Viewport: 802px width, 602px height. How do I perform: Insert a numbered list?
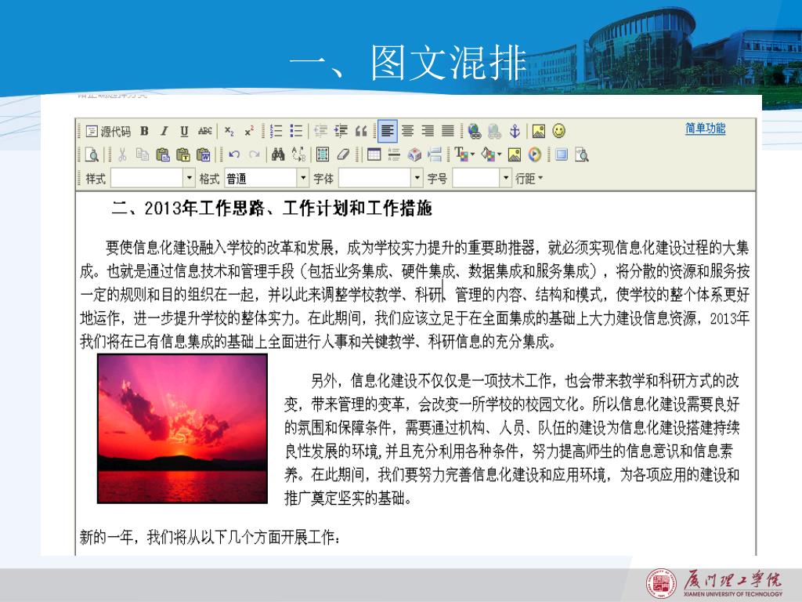pyautogui.click(x=276, y=132)
